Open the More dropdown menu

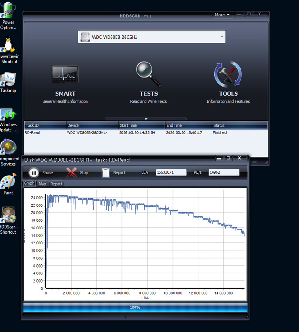point(222,15)
